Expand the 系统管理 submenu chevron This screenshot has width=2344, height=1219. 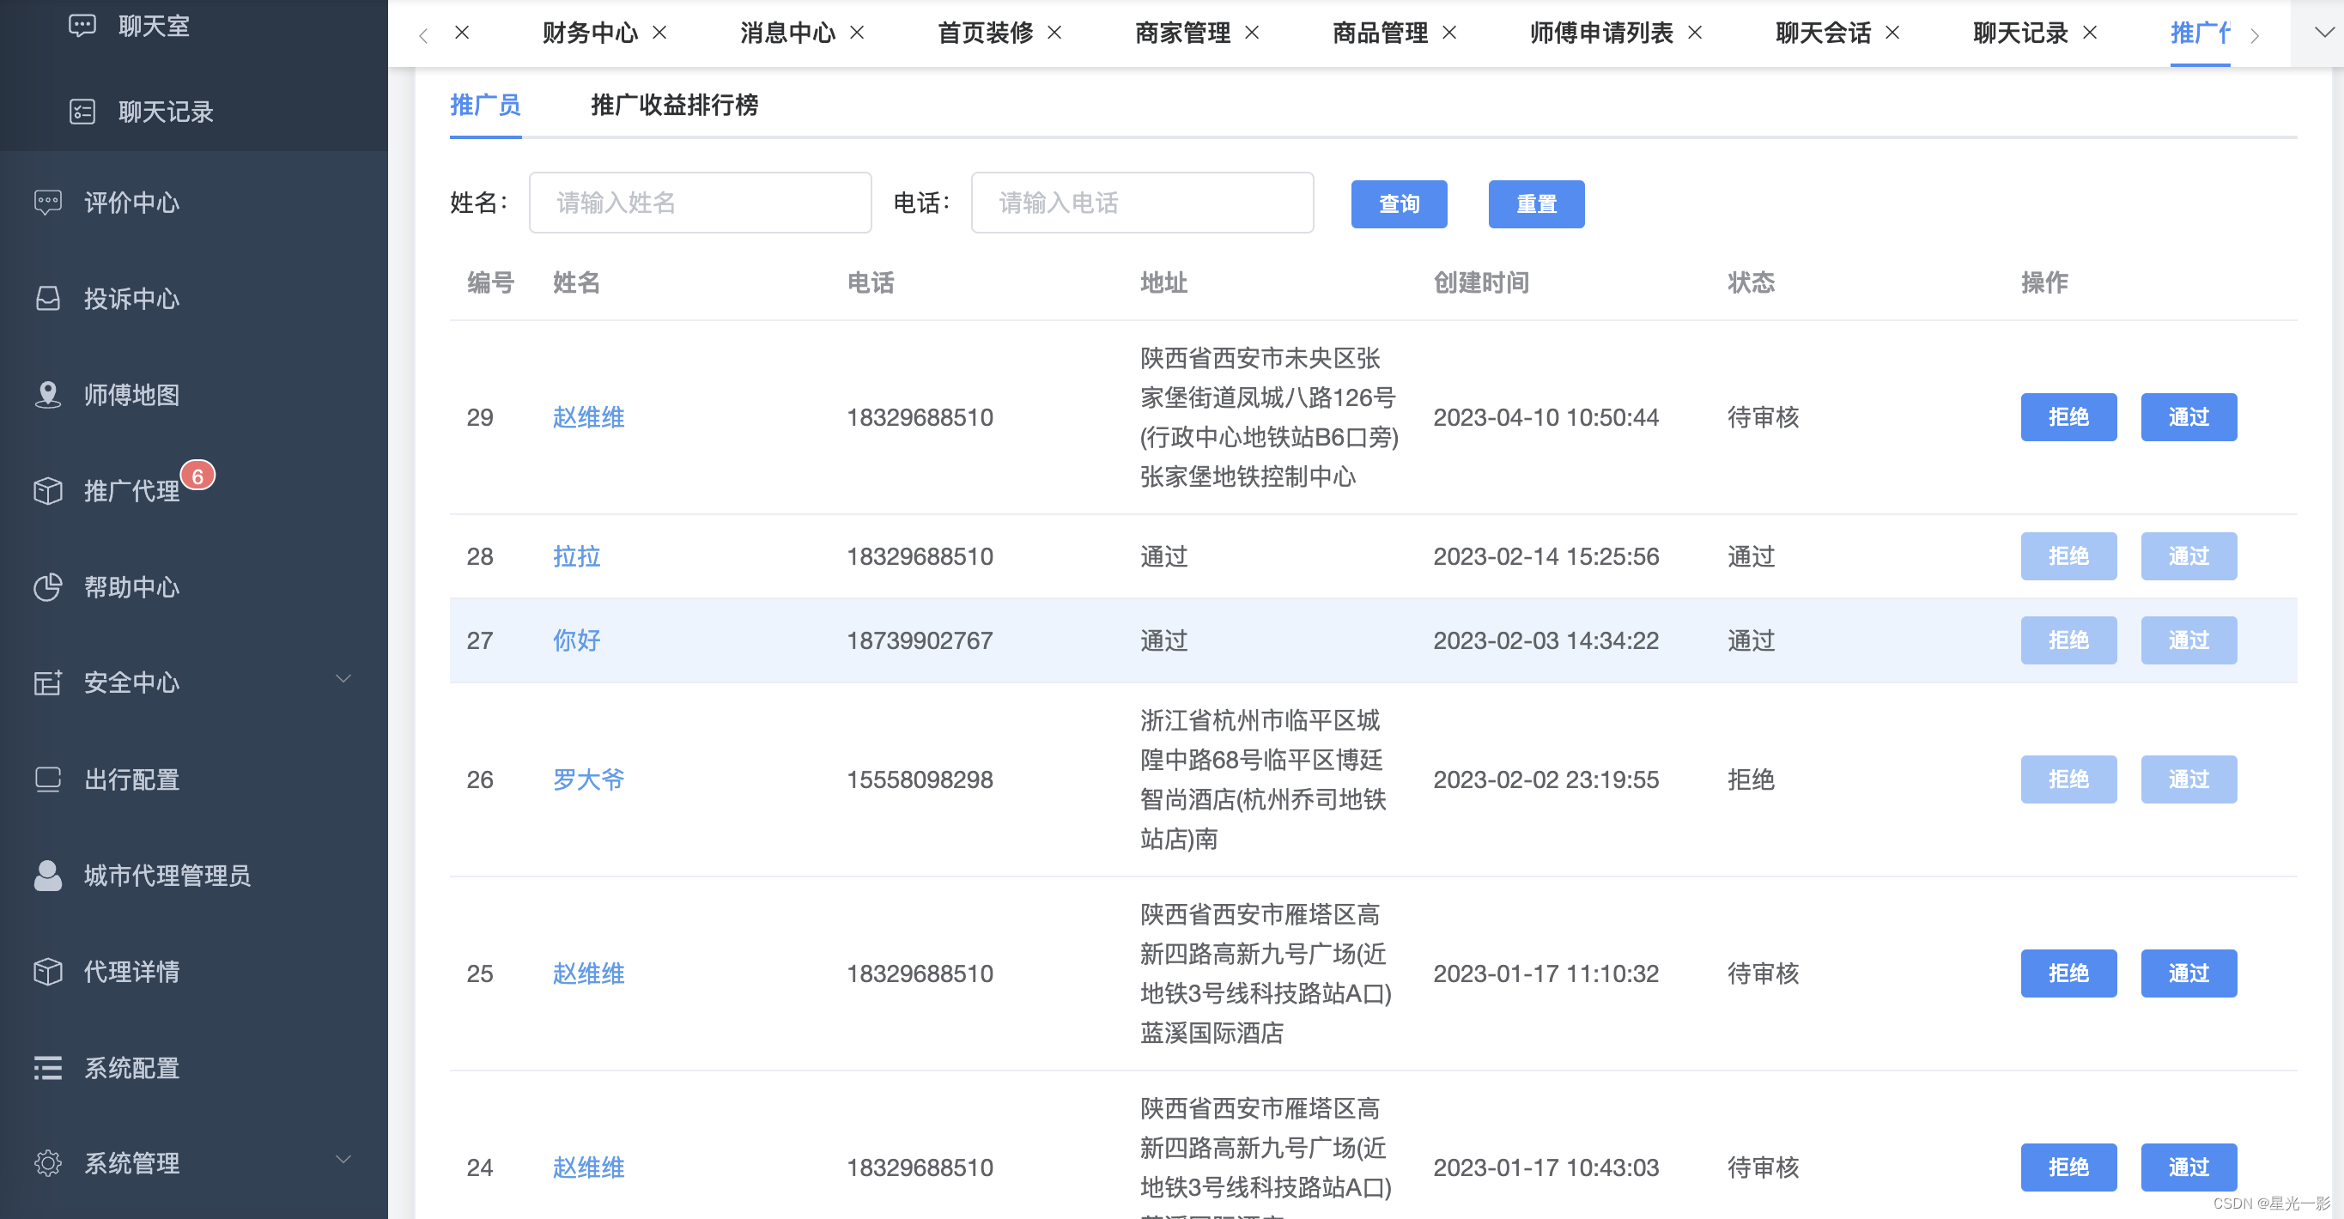pos(343,1159)
